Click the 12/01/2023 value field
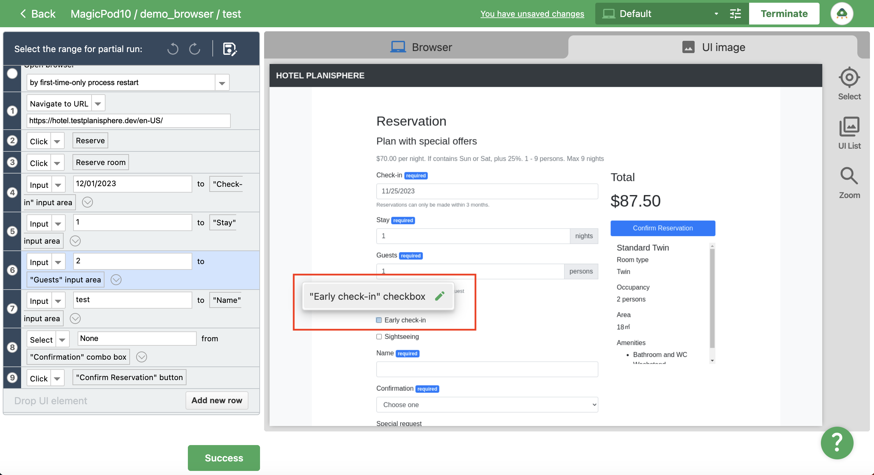Viewport: 874px width, 475px height. pos(133,184)
